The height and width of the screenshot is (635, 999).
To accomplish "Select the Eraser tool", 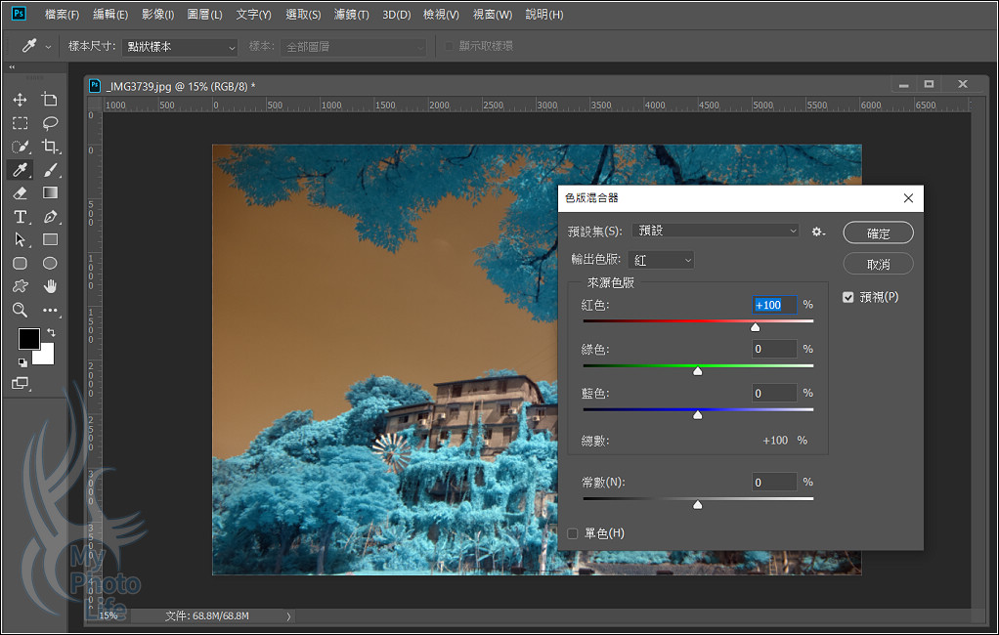I will tap(20, 193).
